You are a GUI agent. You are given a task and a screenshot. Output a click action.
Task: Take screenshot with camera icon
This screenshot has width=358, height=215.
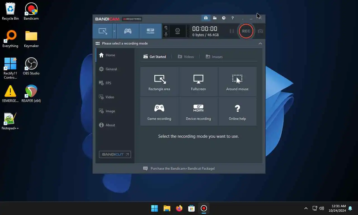pos(260,31)
